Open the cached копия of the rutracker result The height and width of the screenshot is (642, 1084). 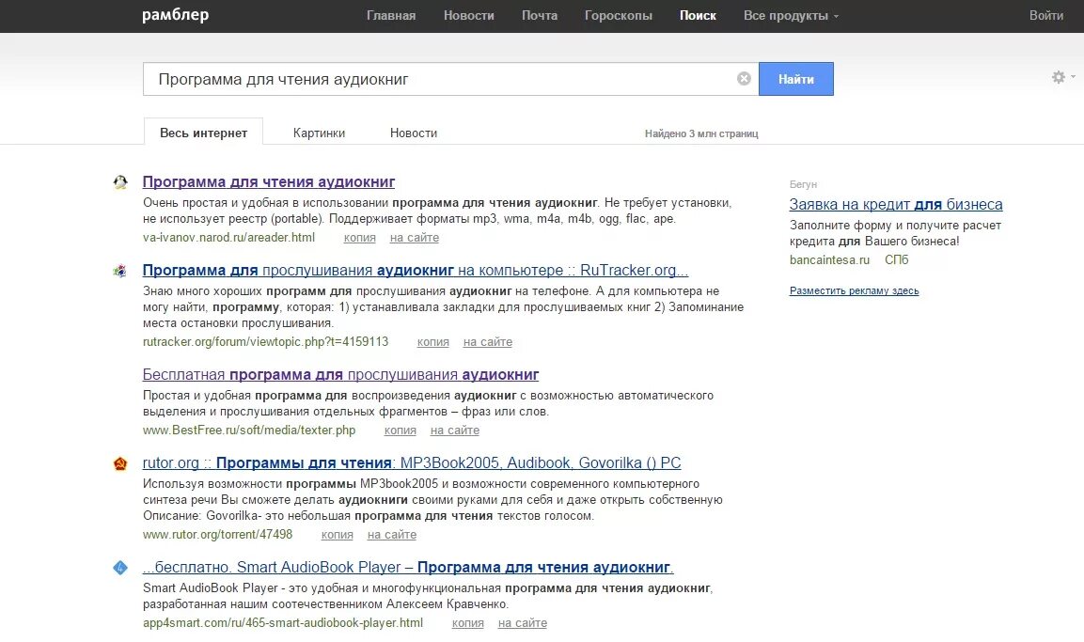pyautogui.click(x=433, y=342)
